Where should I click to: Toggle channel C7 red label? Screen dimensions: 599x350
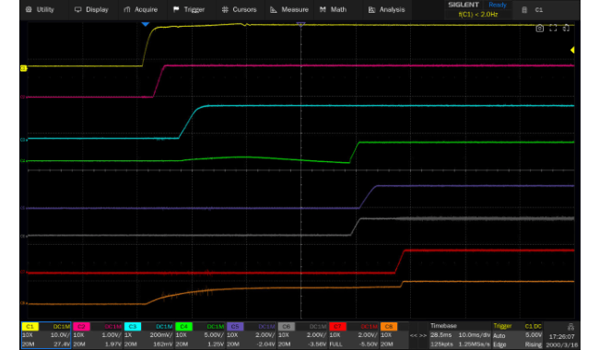click(337, 327)
